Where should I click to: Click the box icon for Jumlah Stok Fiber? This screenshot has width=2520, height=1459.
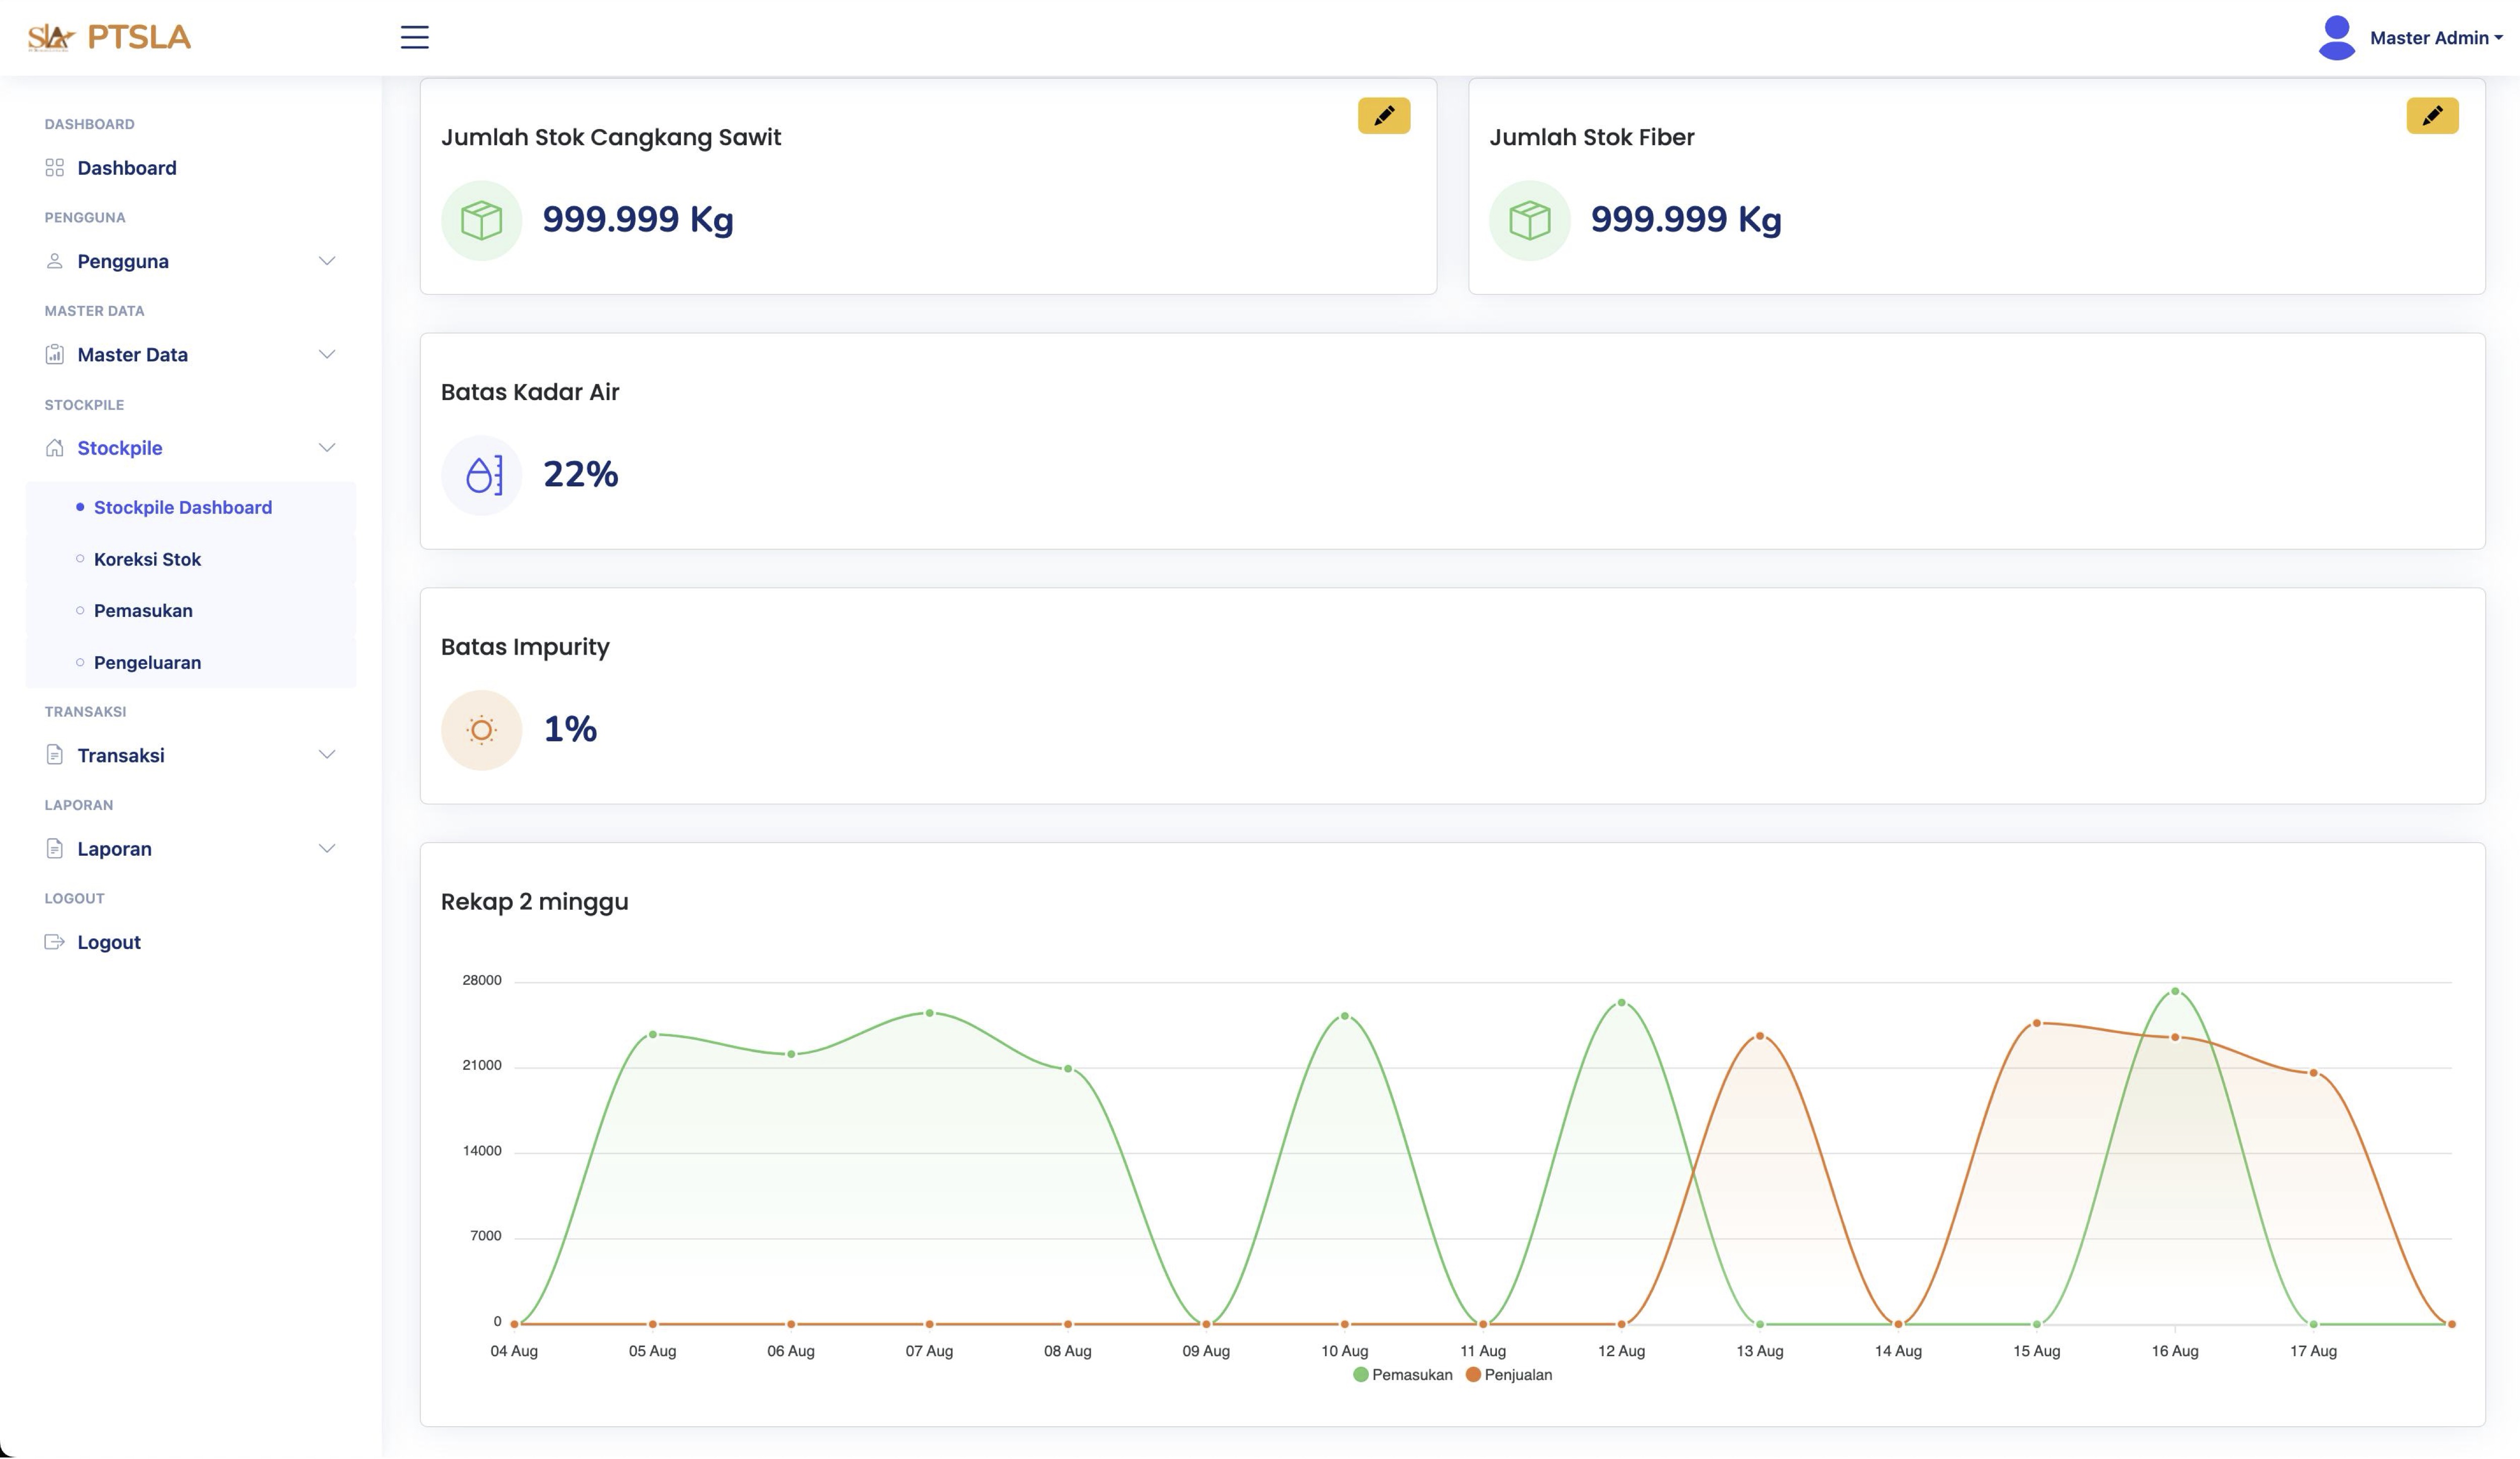tap(1529, 220)
